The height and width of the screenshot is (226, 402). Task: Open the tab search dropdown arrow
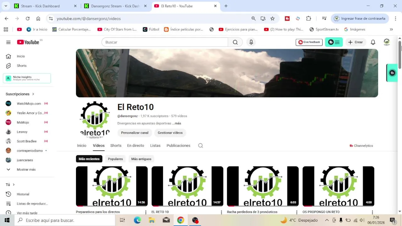pyautogui.click(x=6, y=6)
